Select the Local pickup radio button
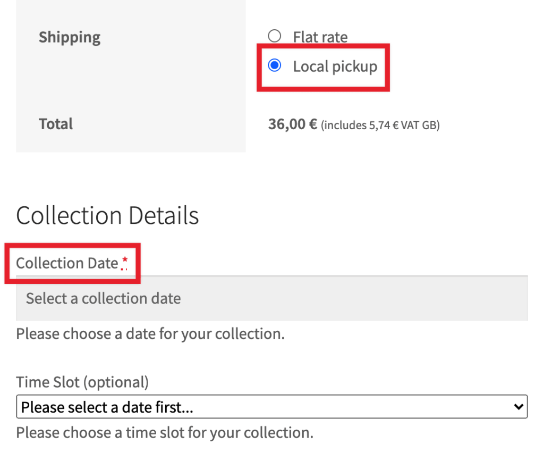The width and height of the screenshot is (544, 460). pyautogui.click(x=274, y=66)
